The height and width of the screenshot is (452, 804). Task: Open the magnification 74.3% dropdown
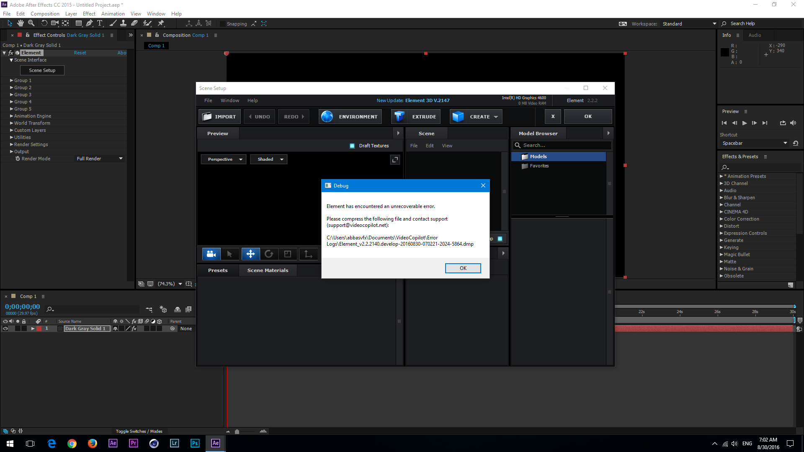(x=170, y=284)
